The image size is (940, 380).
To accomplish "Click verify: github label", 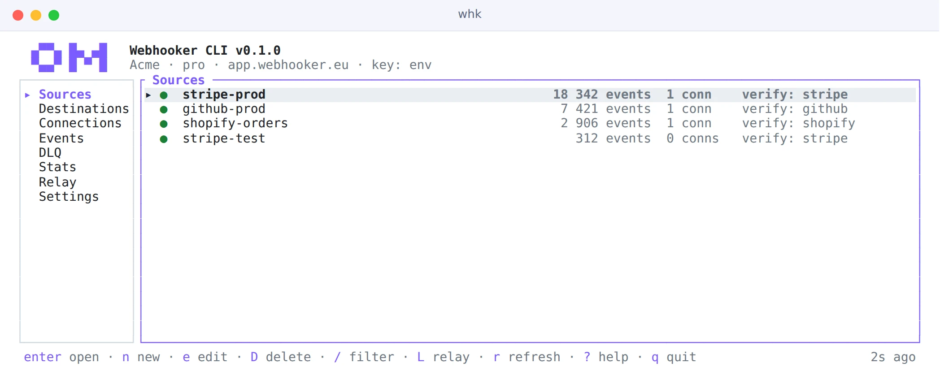I will [x=795, y=109].
